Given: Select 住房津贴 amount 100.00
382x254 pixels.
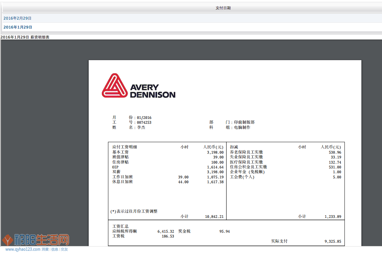Looking at the screenshot, I should click(217, 163).
